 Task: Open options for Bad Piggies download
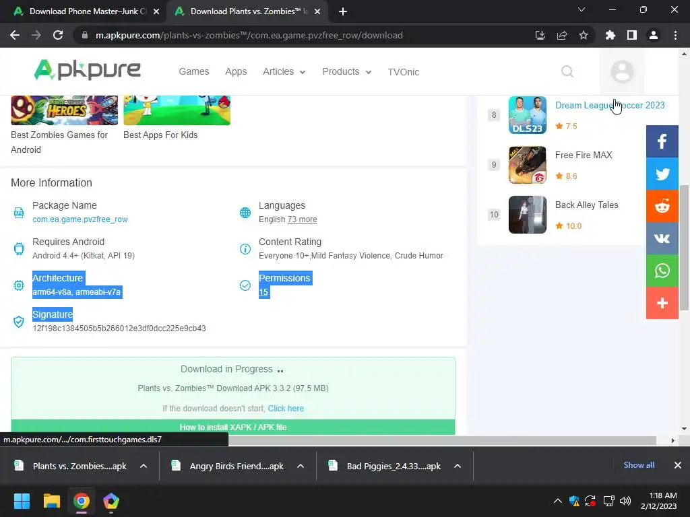tap(458, 466)
